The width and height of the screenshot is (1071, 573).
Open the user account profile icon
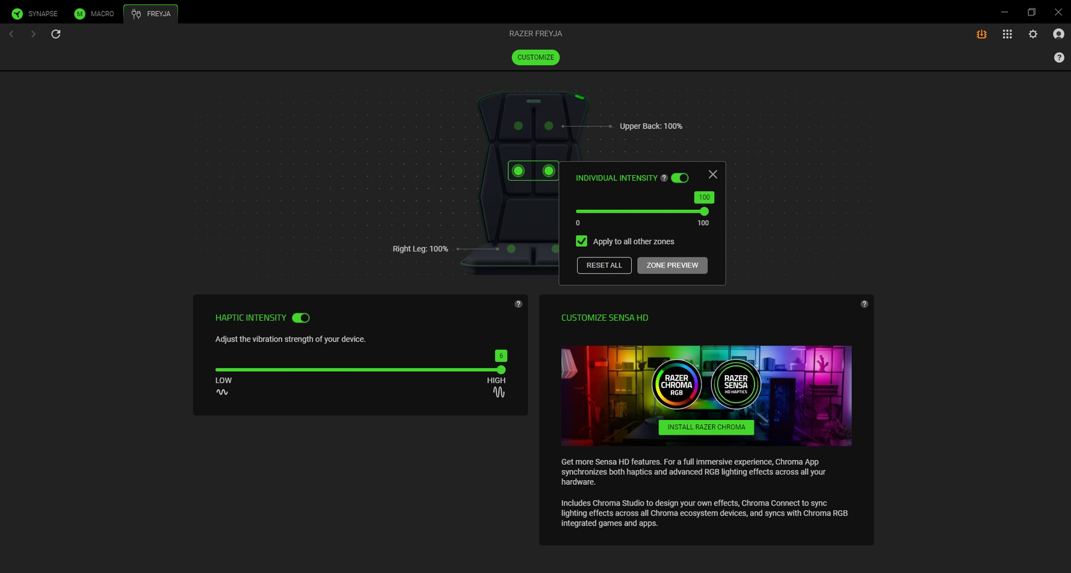pyautogui.click(x=1058, y=34)
